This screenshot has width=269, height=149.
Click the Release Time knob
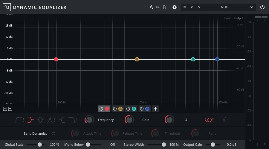click(x=116, y=134)
